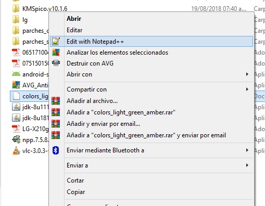This screenshot has width=265, height=206.
Task: Click the Java icon of jdk-8u181
Action: 16,118
